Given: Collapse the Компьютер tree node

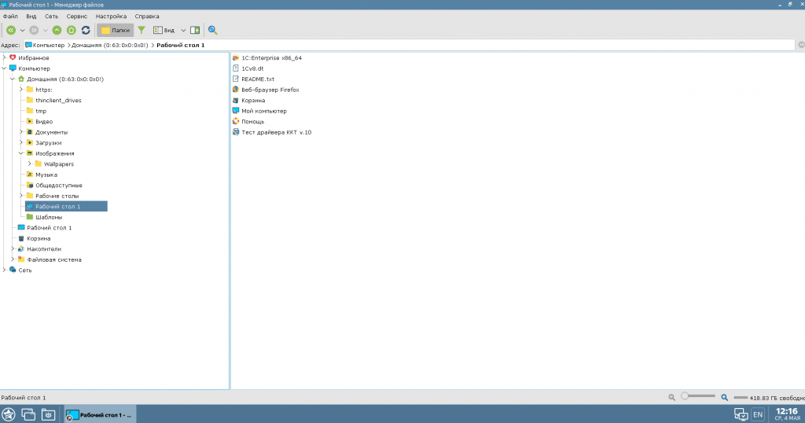Looking at the screenshot, I should (5, 68).
